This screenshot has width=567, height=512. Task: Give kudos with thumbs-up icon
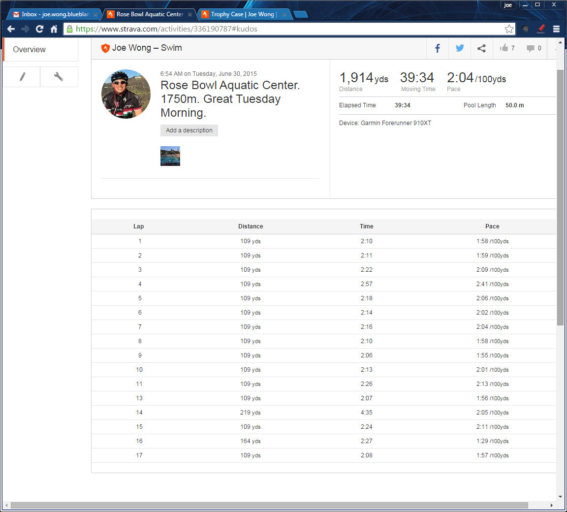tap(504, 48)
